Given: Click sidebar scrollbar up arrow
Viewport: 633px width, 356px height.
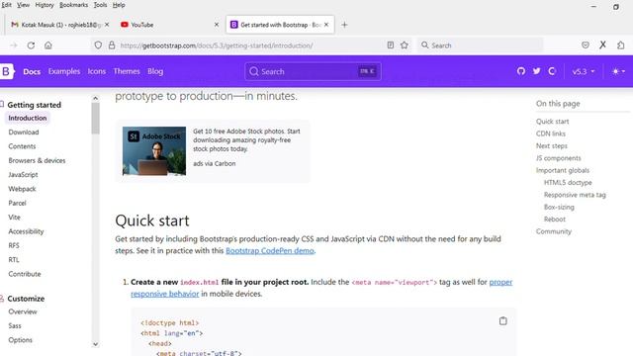Looking at the screenshot, I should pos(95,98).
